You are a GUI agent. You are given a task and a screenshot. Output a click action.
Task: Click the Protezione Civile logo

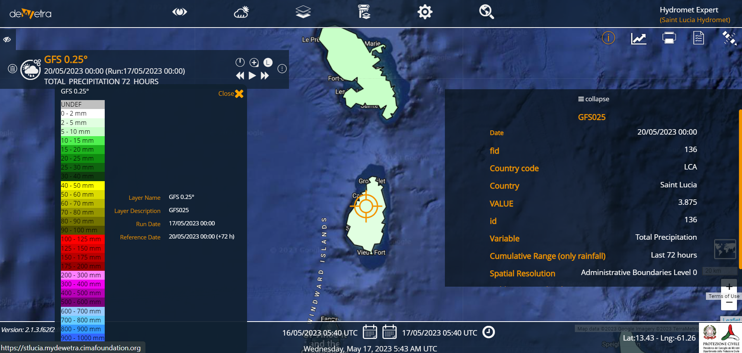pos(721,337)
